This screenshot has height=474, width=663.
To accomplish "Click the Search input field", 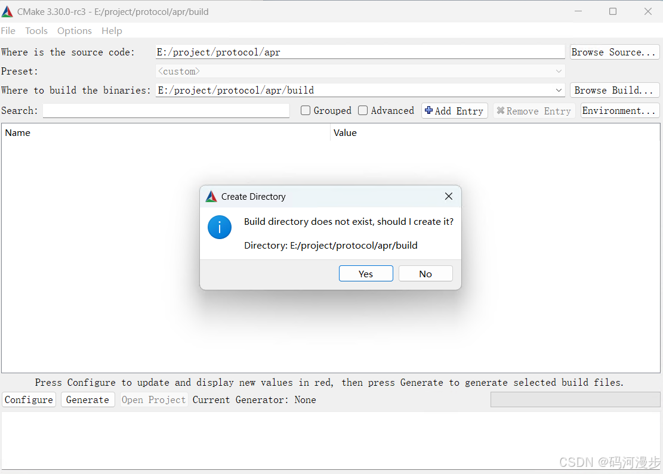I will 166,111.
